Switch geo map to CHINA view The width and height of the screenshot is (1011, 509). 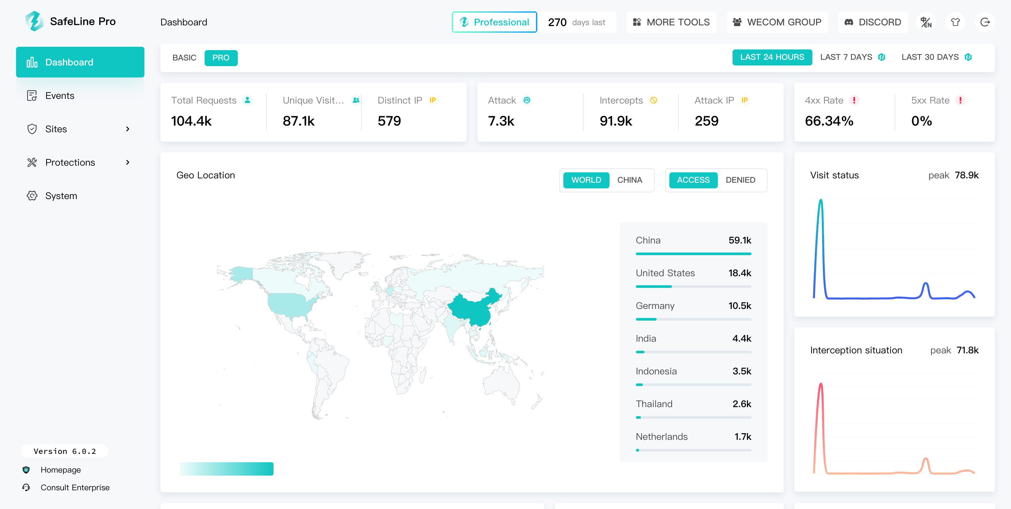click(629, 180)
